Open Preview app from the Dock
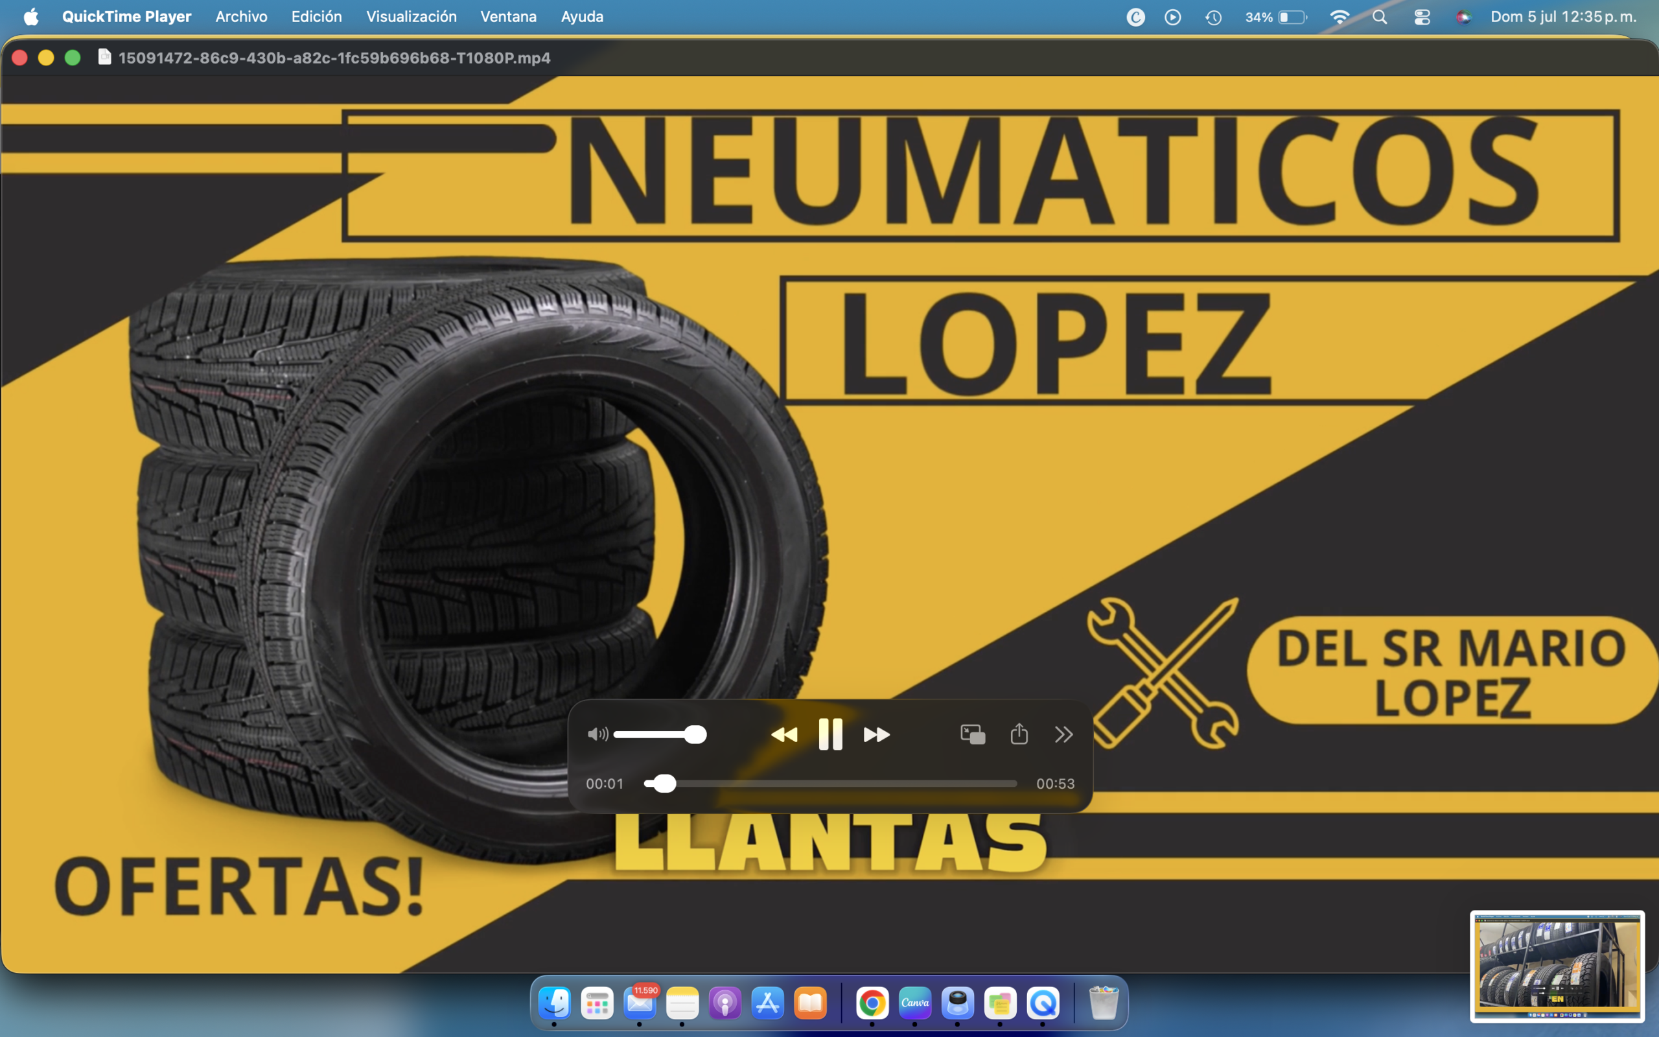The width and height of the screenshot is (1659, 1037). pos(958,1003)
